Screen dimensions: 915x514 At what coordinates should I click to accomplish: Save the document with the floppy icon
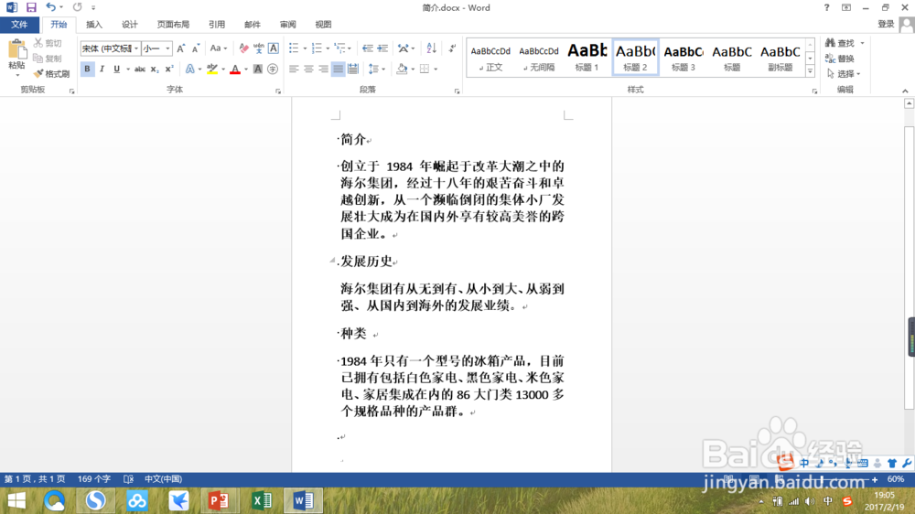(31, 7)
